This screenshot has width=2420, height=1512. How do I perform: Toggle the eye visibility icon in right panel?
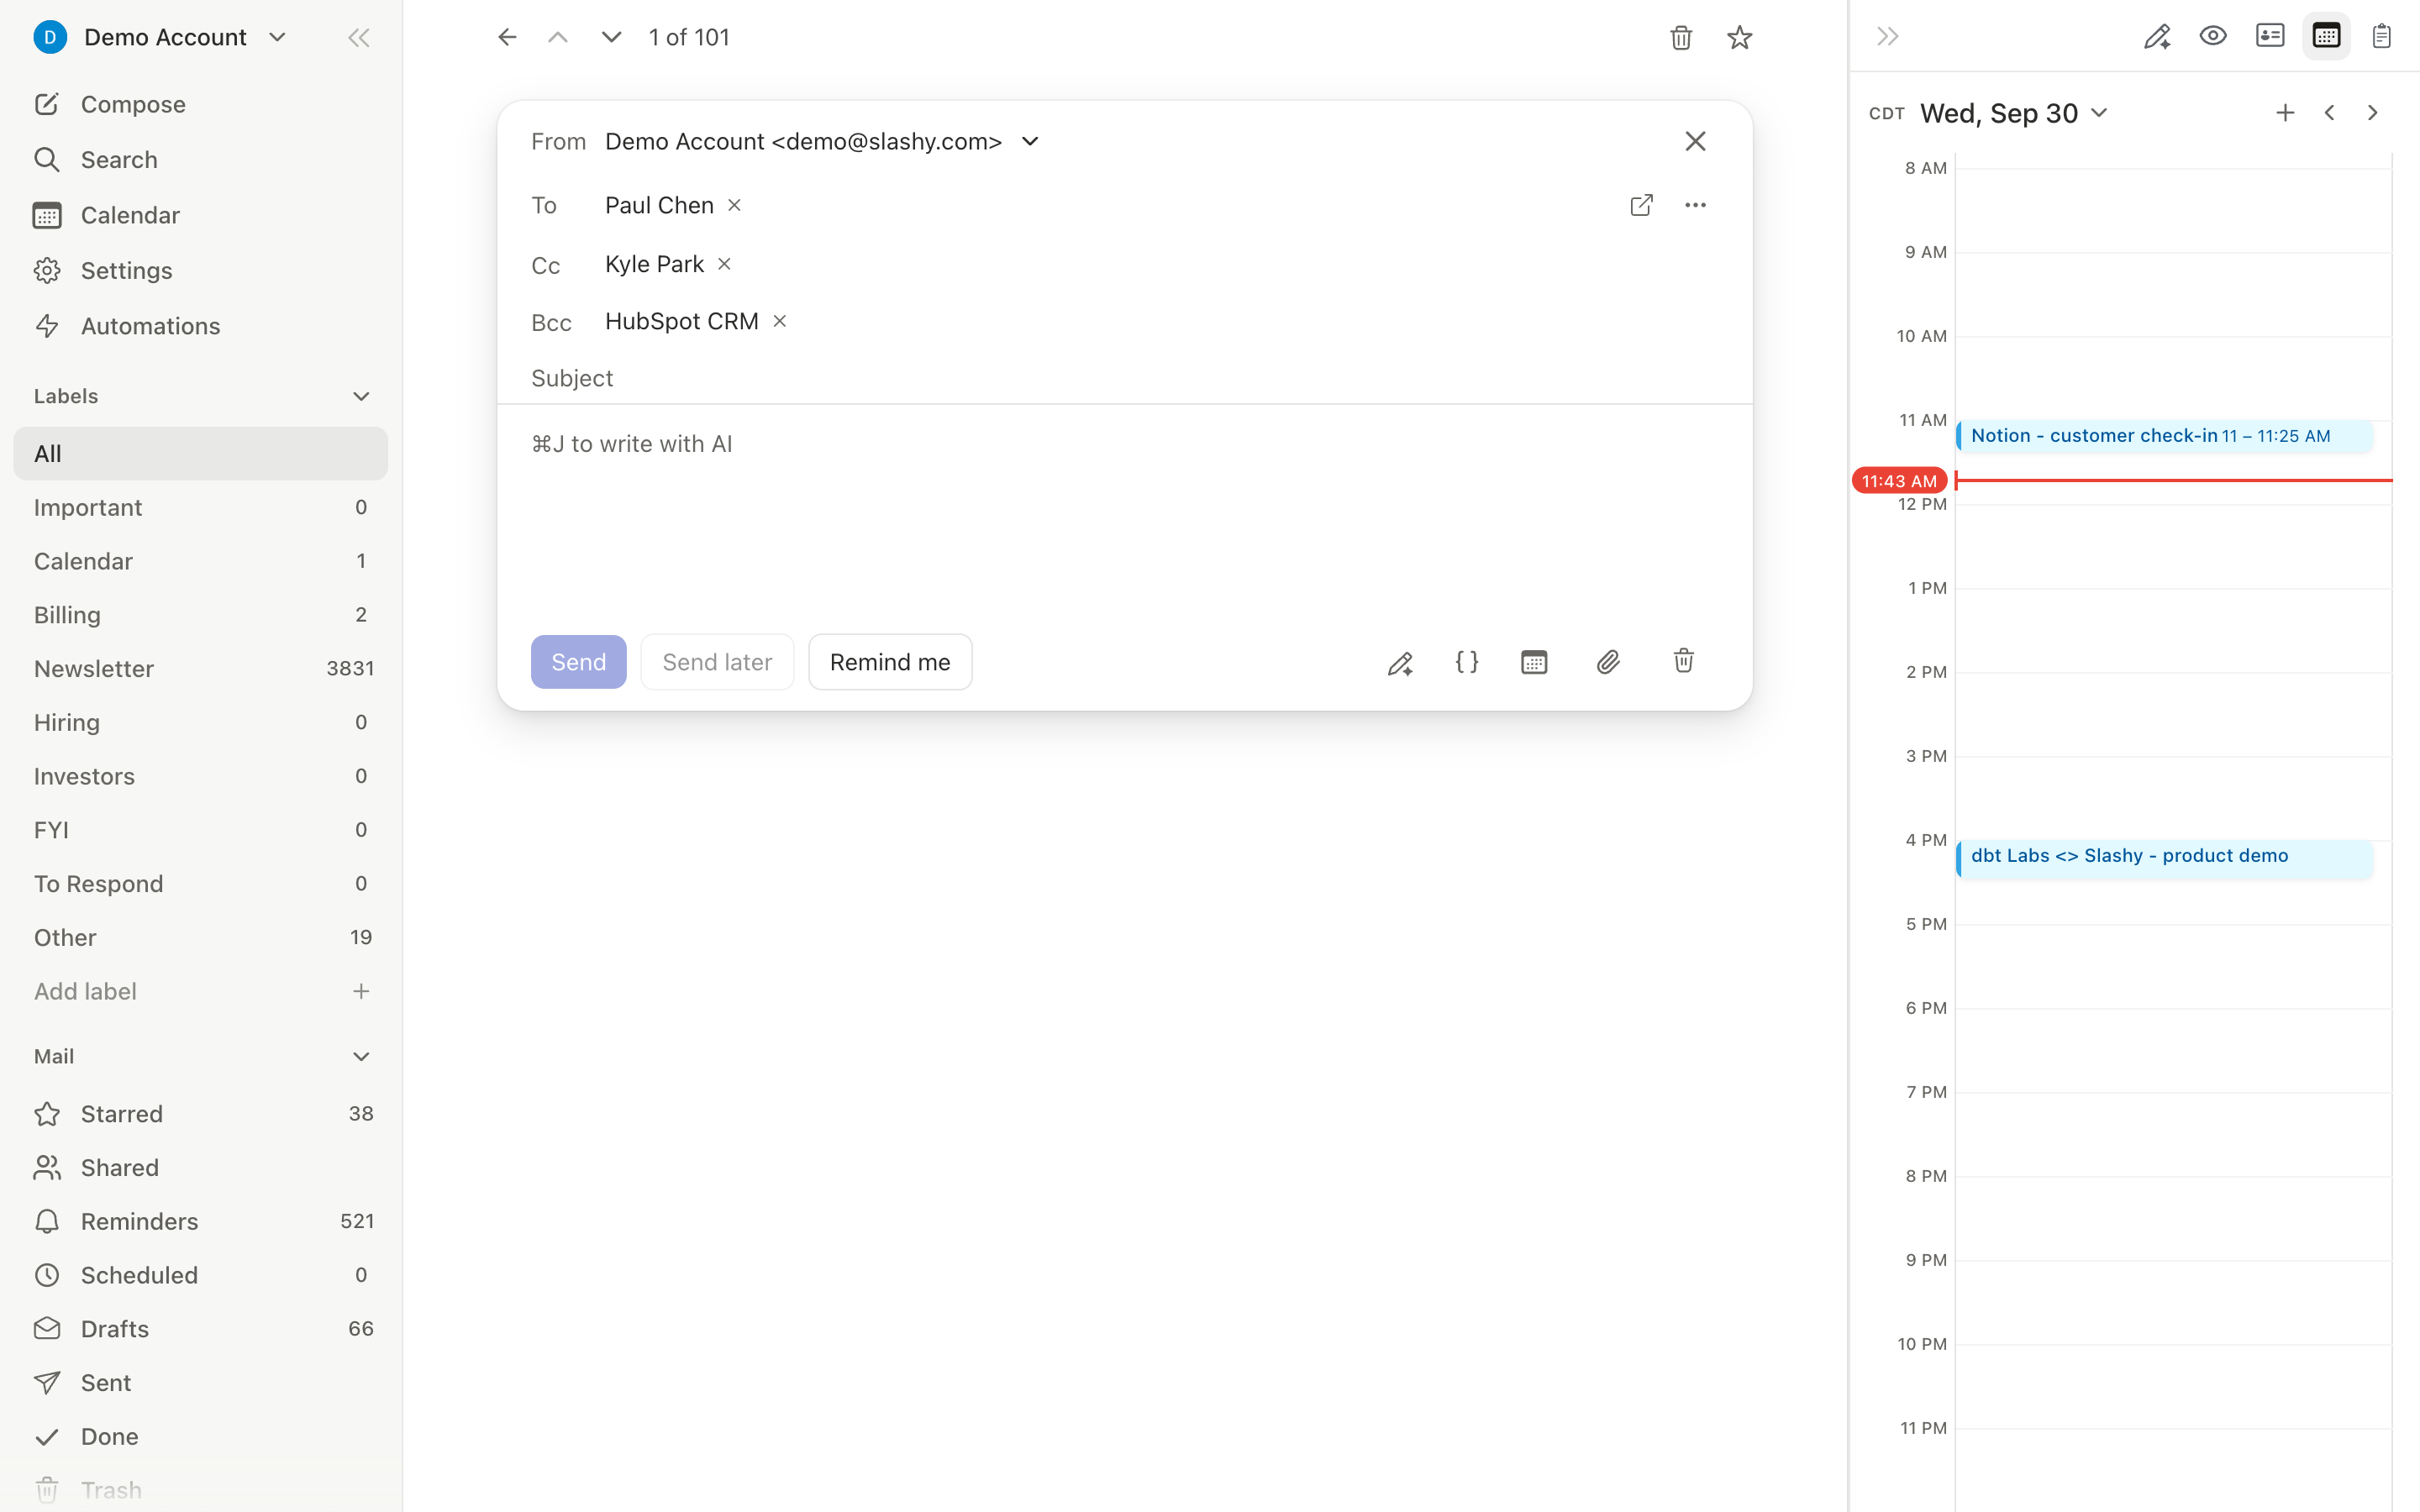pyautogui.click(x=2213, y=36)
